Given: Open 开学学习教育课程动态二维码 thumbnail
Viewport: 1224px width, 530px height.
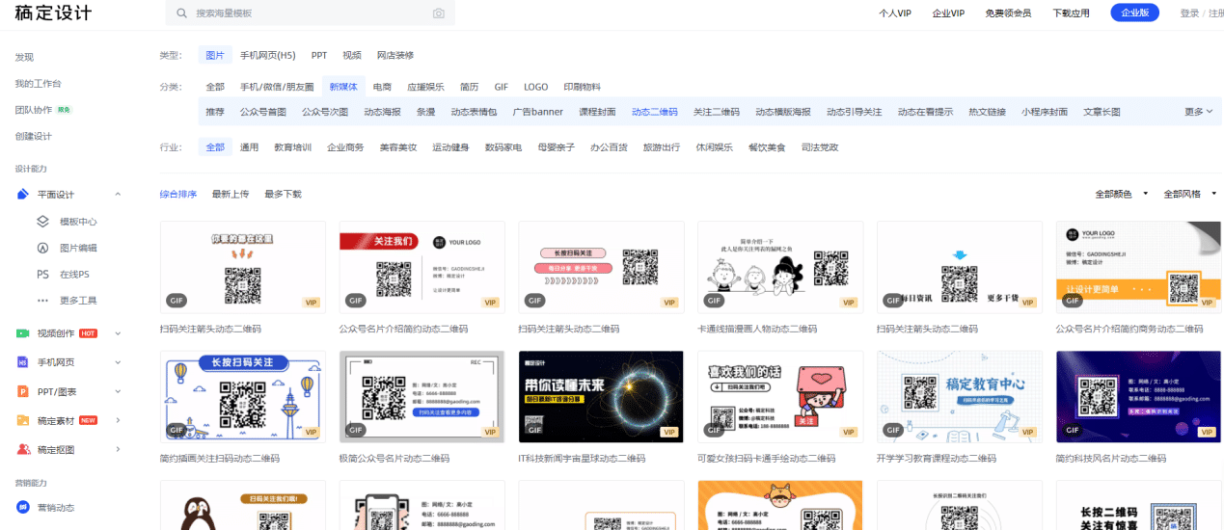Looking at the screenshot, I should pyautogui.click(x=960, y=396).
